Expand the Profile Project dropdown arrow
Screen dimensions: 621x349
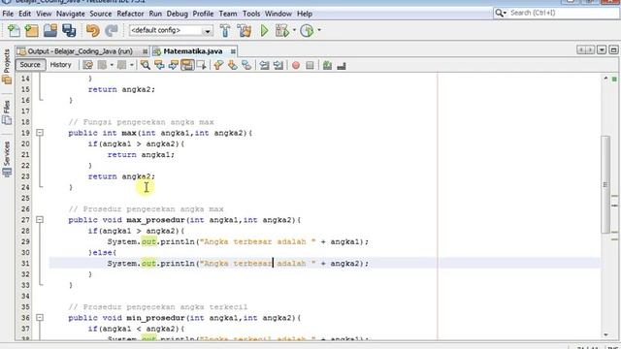(319, 30)
